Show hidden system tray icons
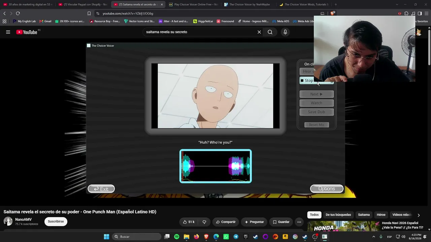This screenshot has height=242, width=431. (x=373, y=237)
